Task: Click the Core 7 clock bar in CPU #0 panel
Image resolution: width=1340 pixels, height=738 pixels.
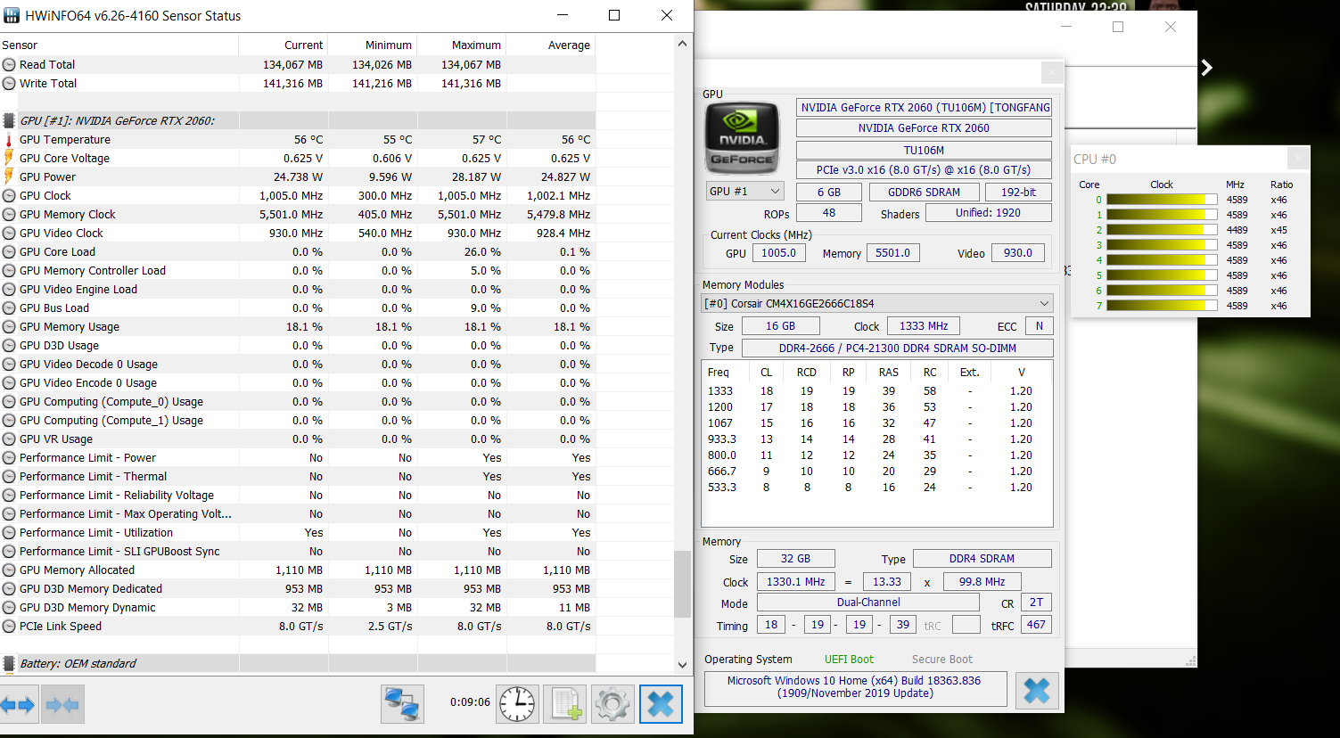Action: tap(1162, 306)
